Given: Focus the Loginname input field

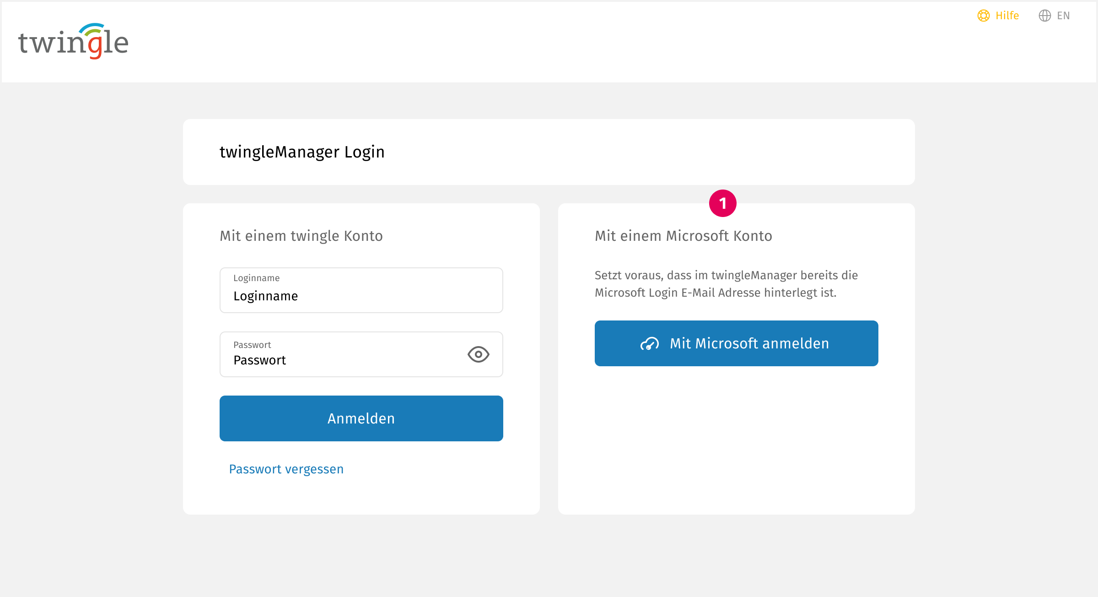Looking at the screenshot, I should pyautogui.click(x=361, y=296).
